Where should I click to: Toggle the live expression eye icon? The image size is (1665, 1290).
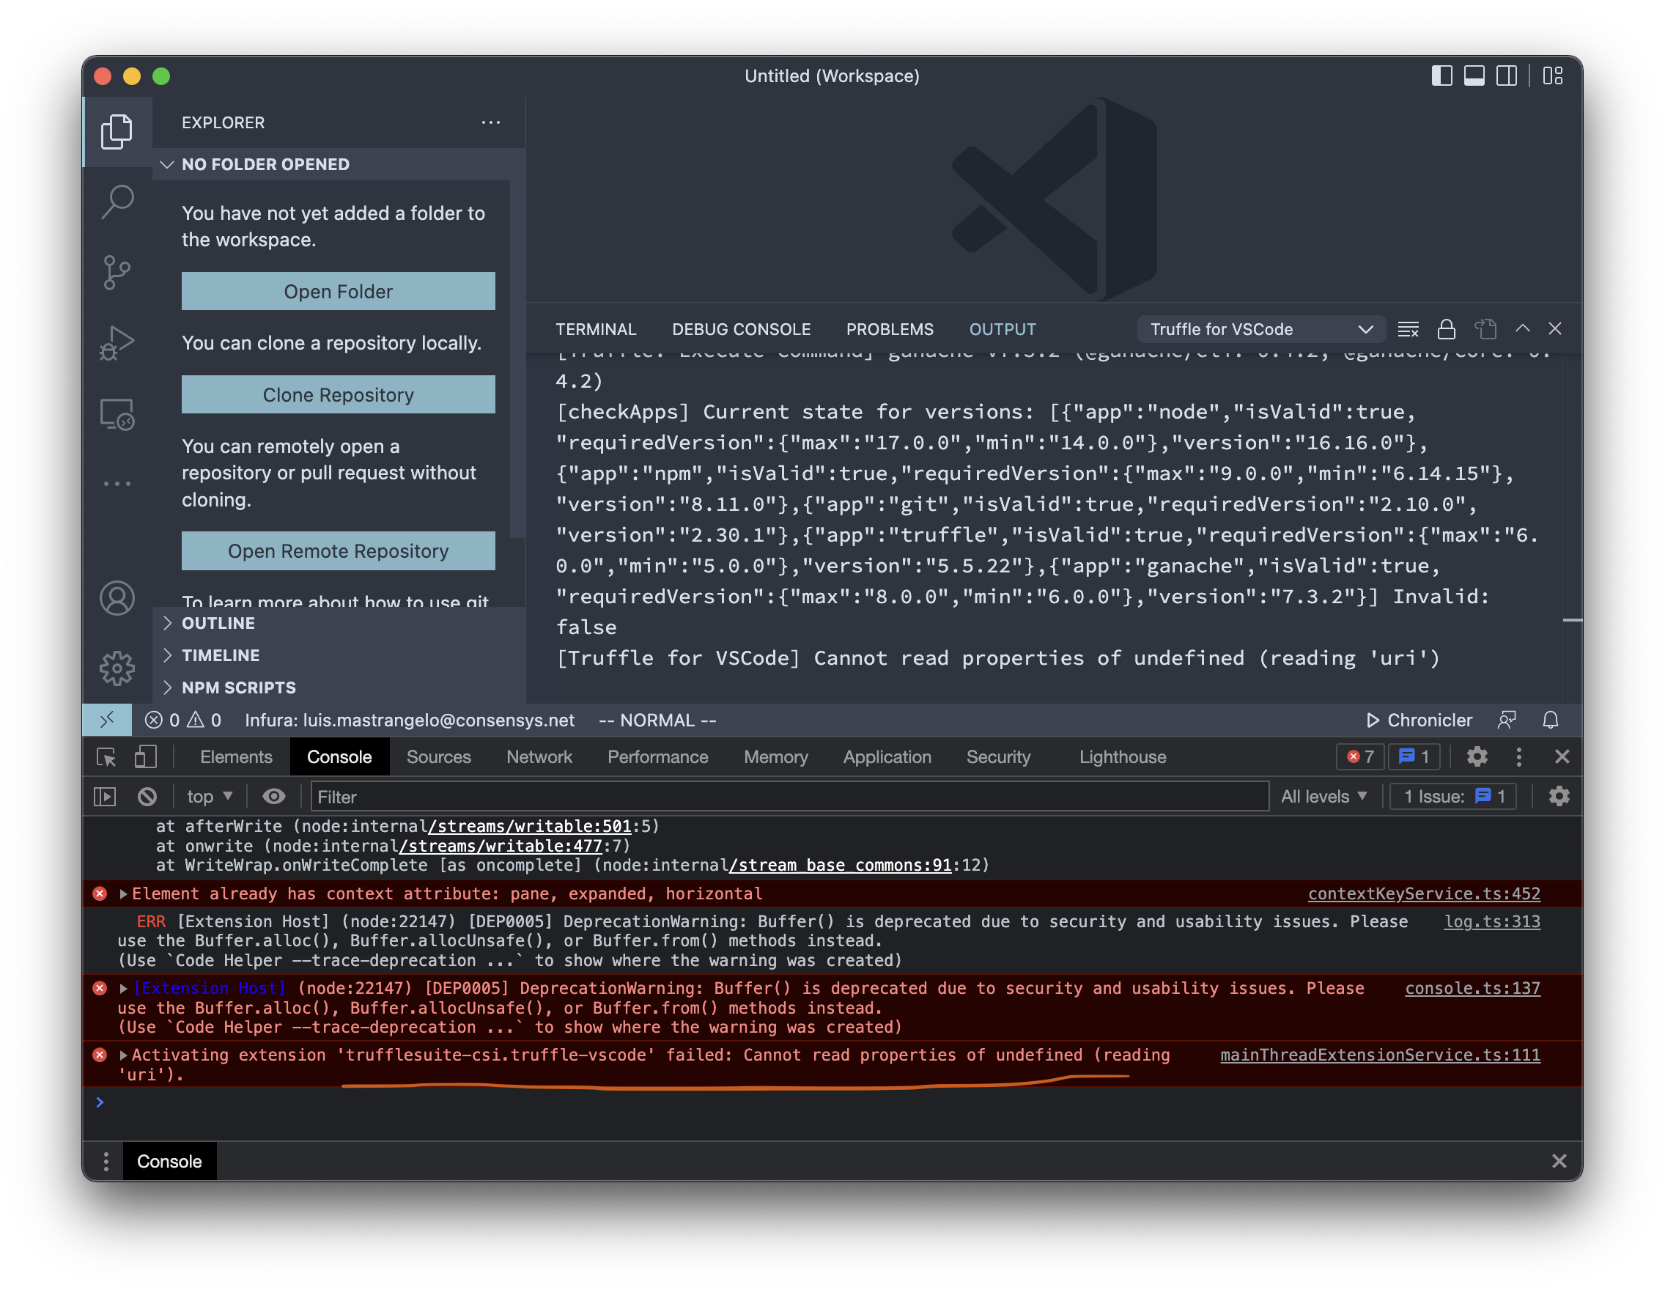tap(273, 796)
